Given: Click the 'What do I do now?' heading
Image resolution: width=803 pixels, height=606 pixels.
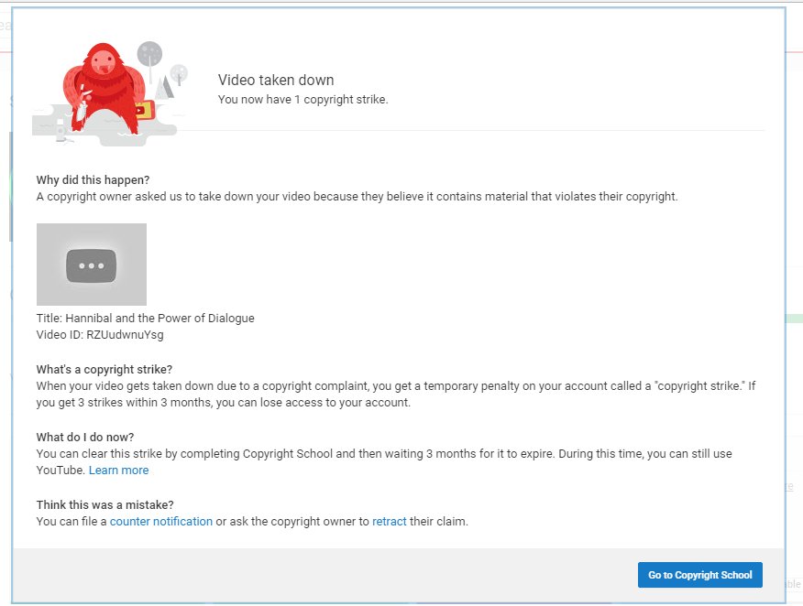Looking at the screenshot, I should click(x=85, y=437).
